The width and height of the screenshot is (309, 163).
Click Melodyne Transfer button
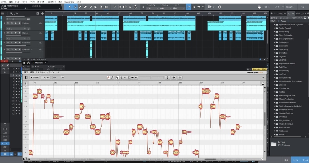coord(34,77)
